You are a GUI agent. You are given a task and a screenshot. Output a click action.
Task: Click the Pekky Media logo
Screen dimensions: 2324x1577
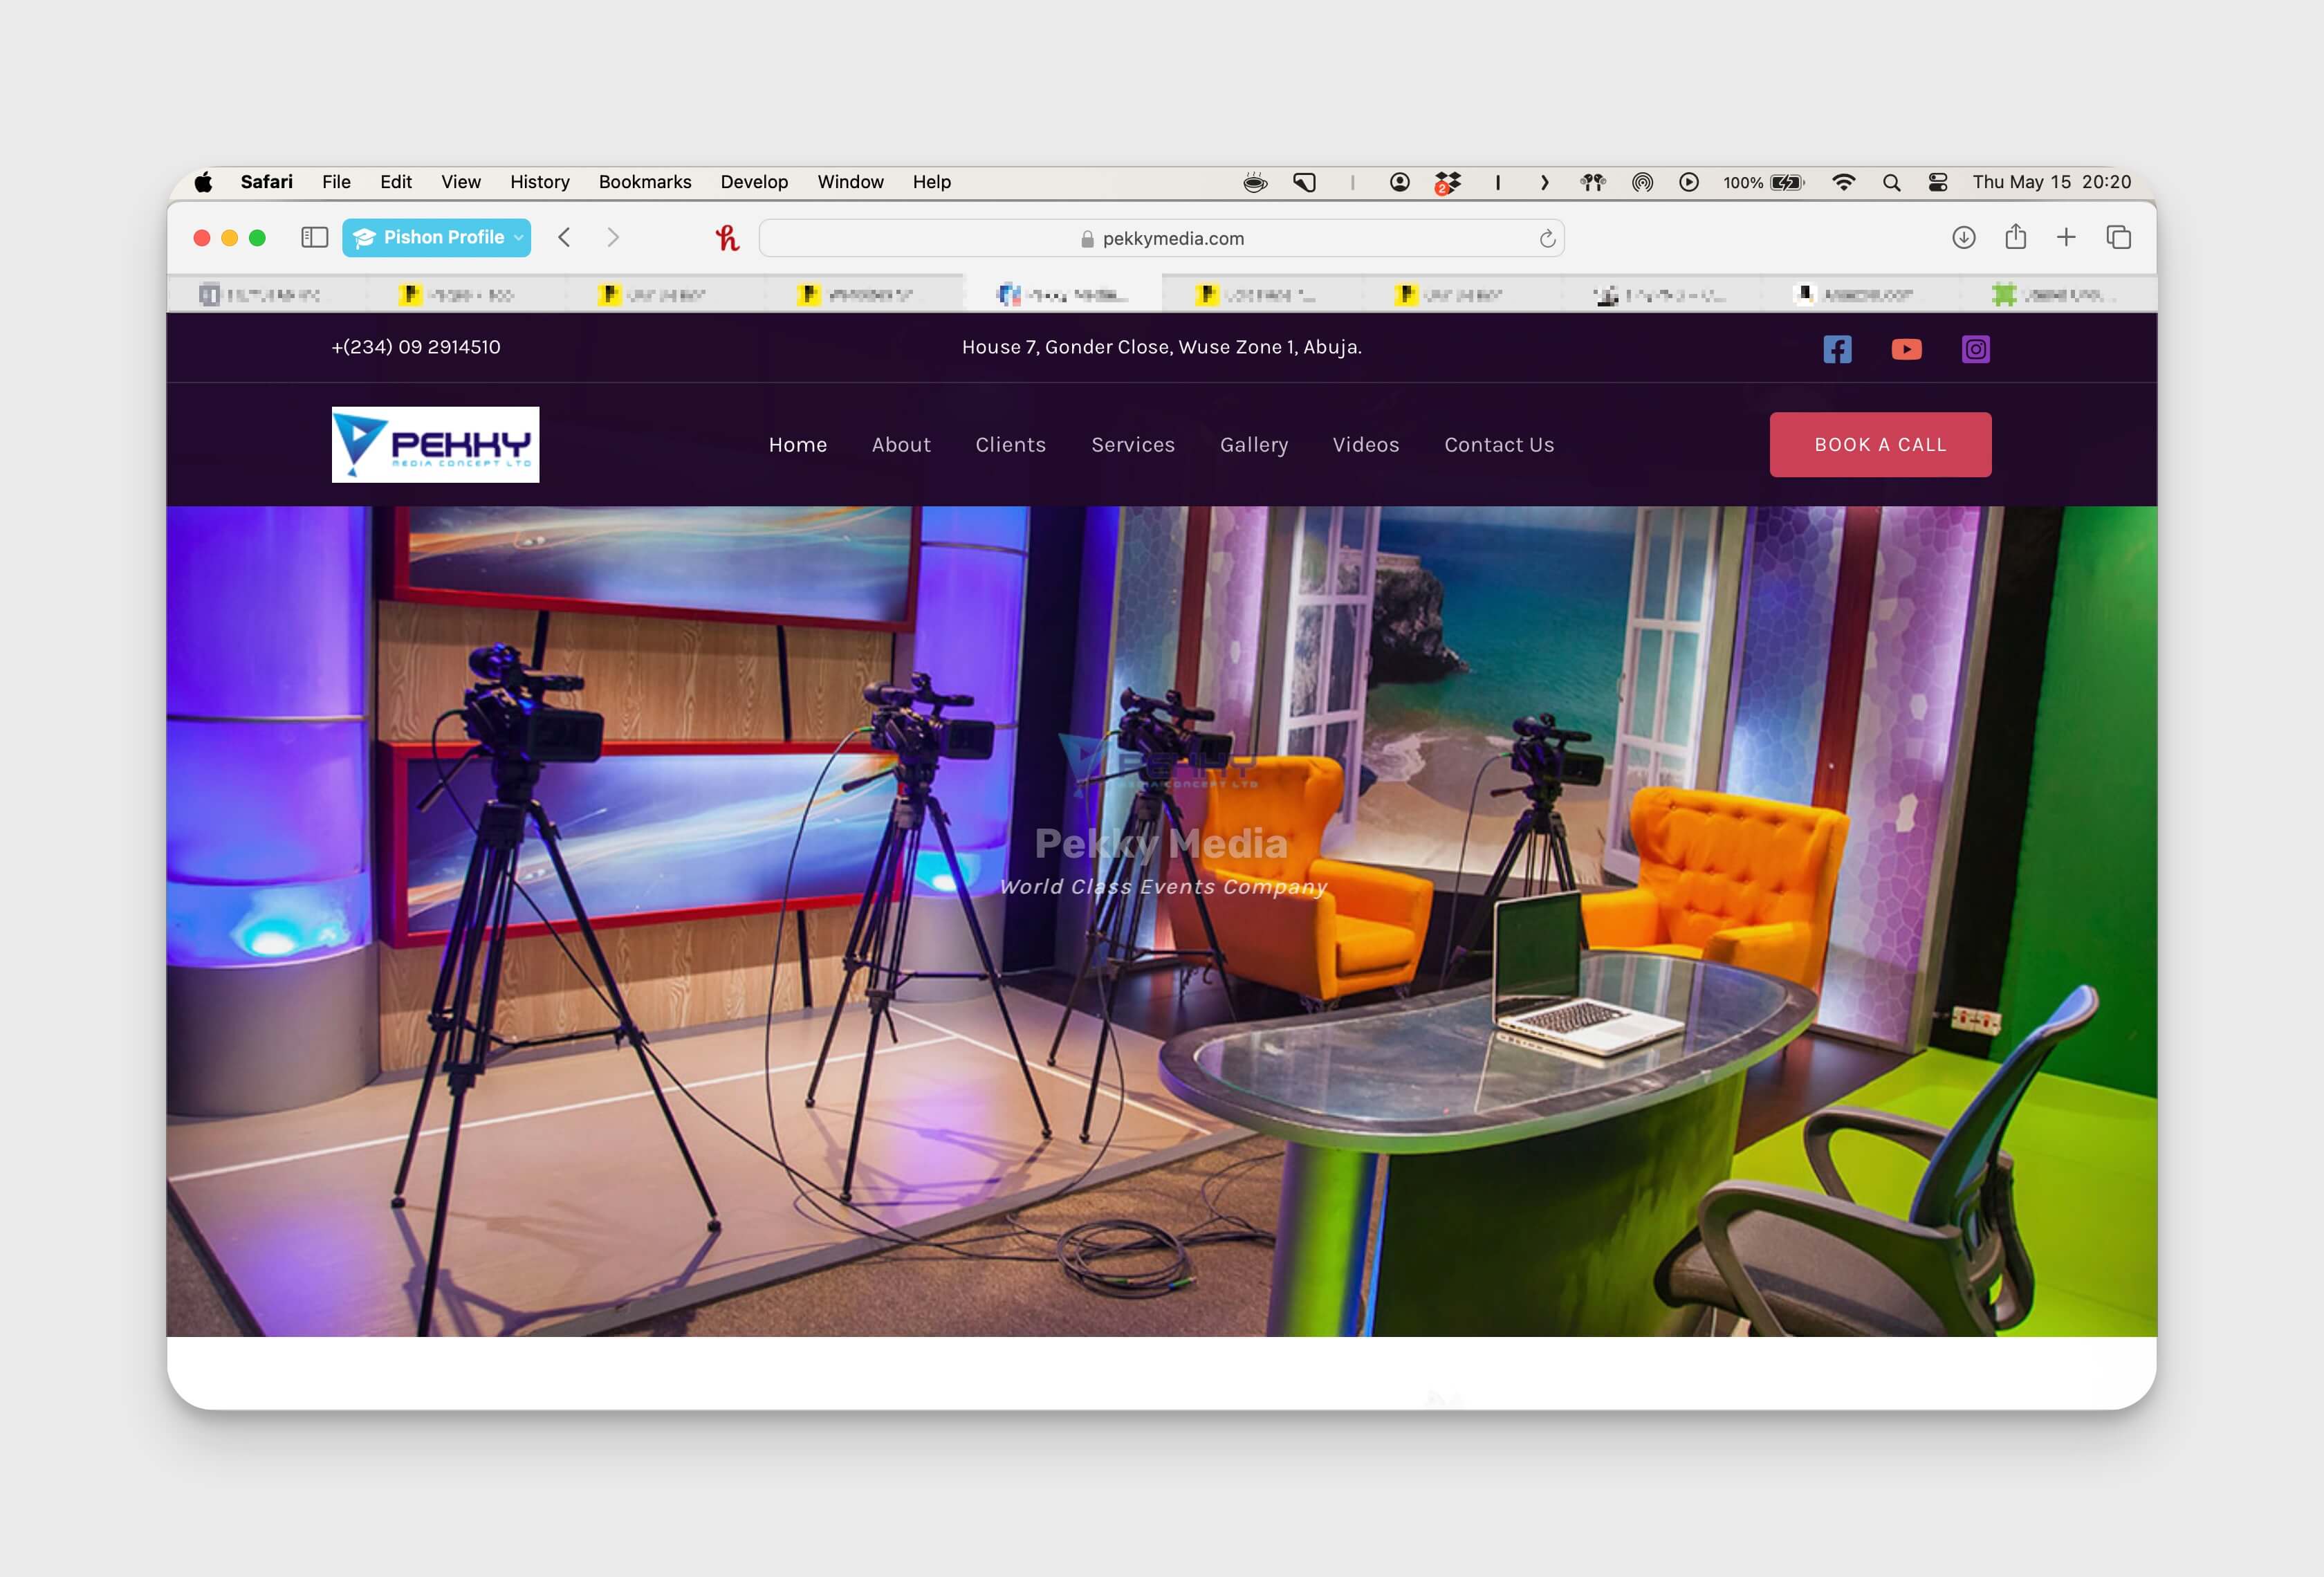435,445
